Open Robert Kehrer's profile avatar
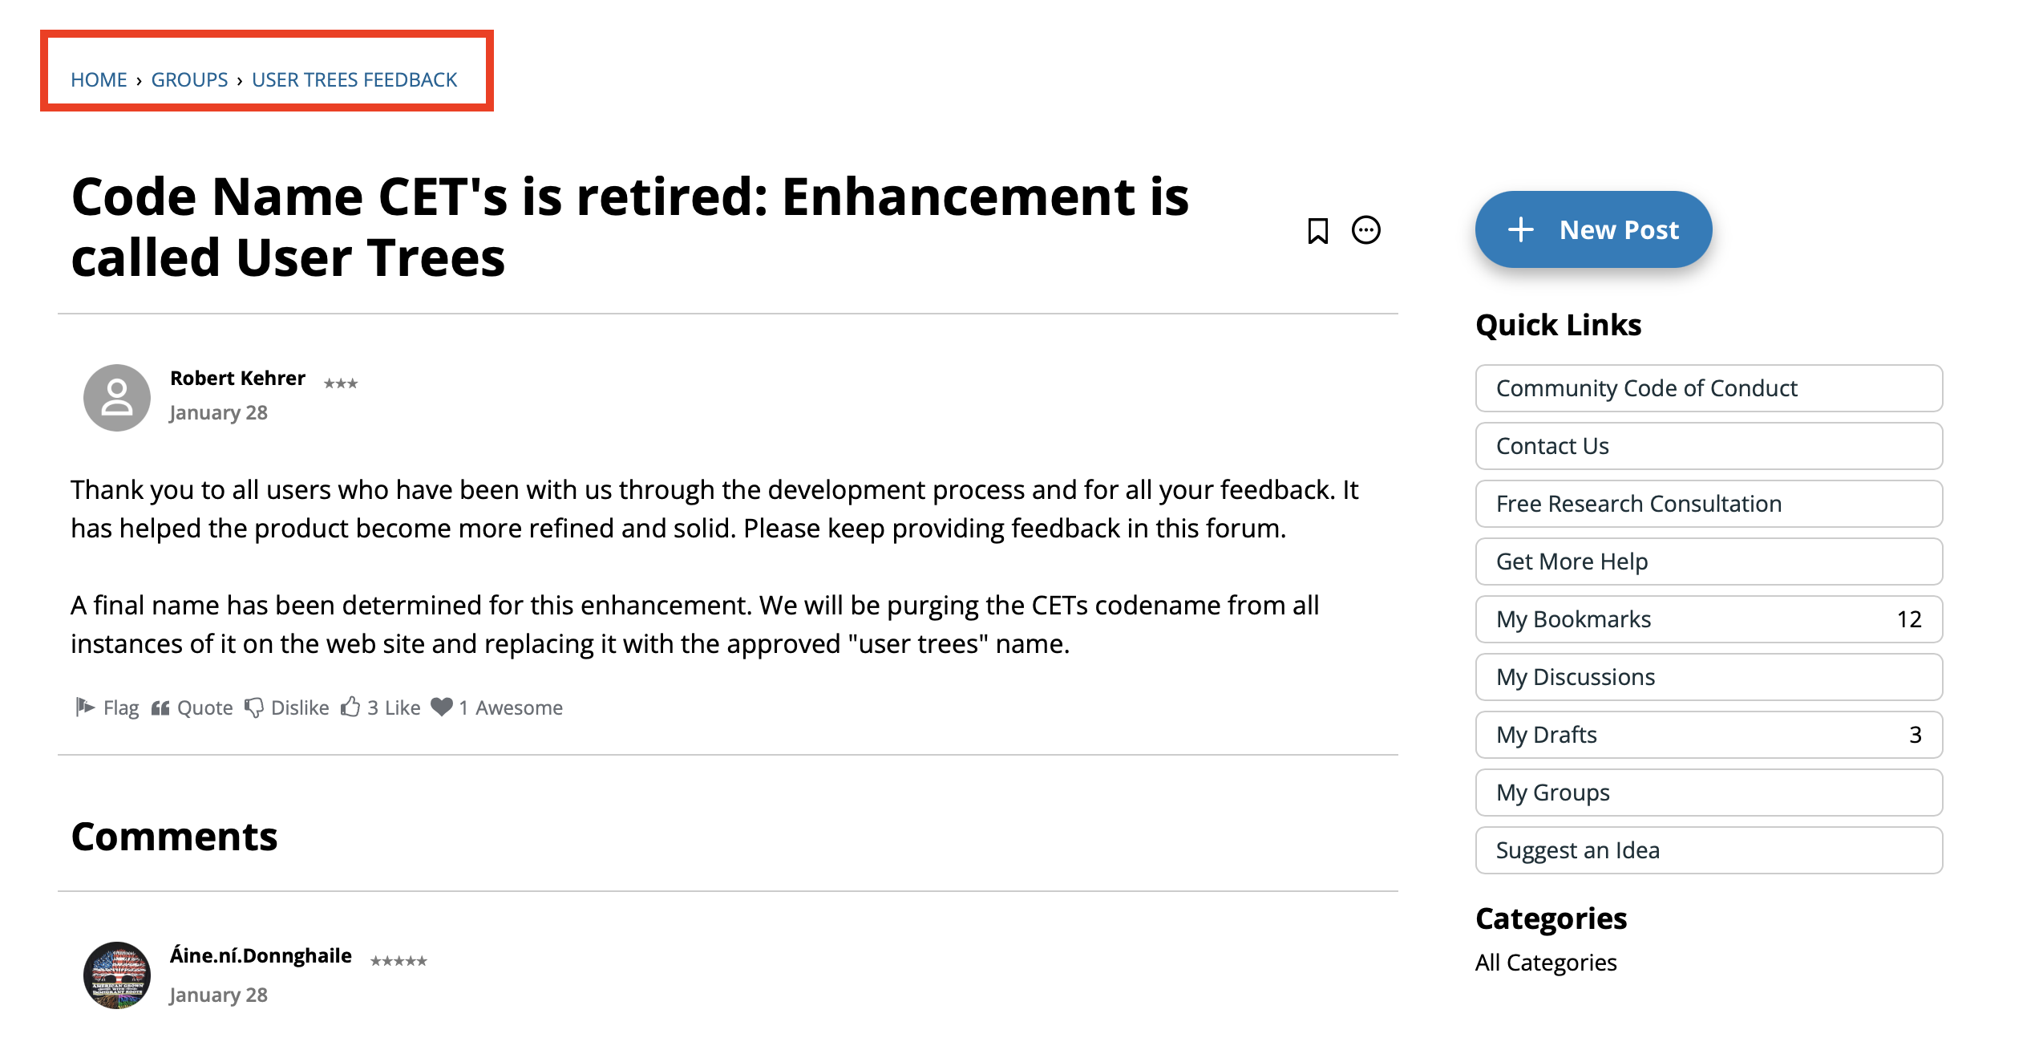This screenshot has width=2043, height=1046. pyautogui.click(x=117, y=397)
